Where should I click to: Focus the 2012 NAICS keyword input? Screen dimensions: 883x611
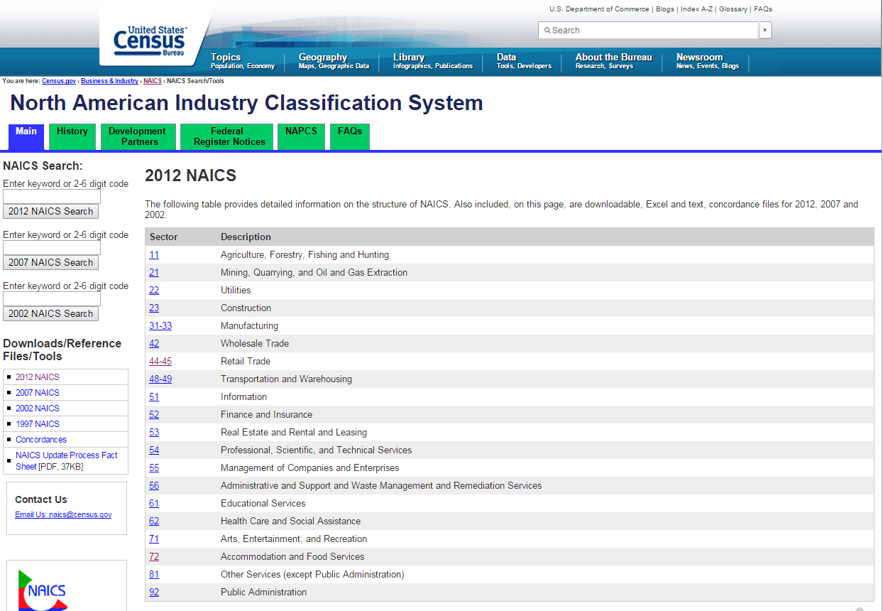52,197
